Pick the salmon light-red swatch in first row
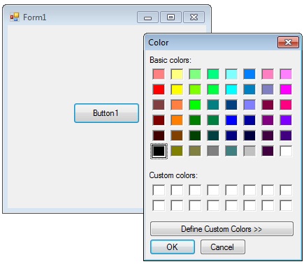 [159, 74]
